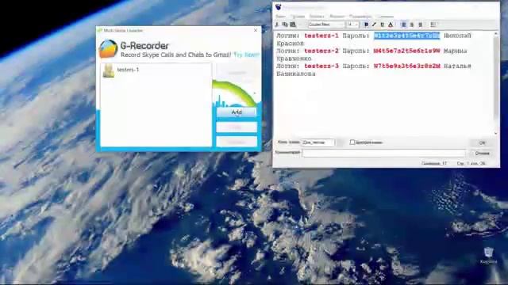Open the Recycle Bin on the desktop
508x285 pixels.
click(489, 255)
